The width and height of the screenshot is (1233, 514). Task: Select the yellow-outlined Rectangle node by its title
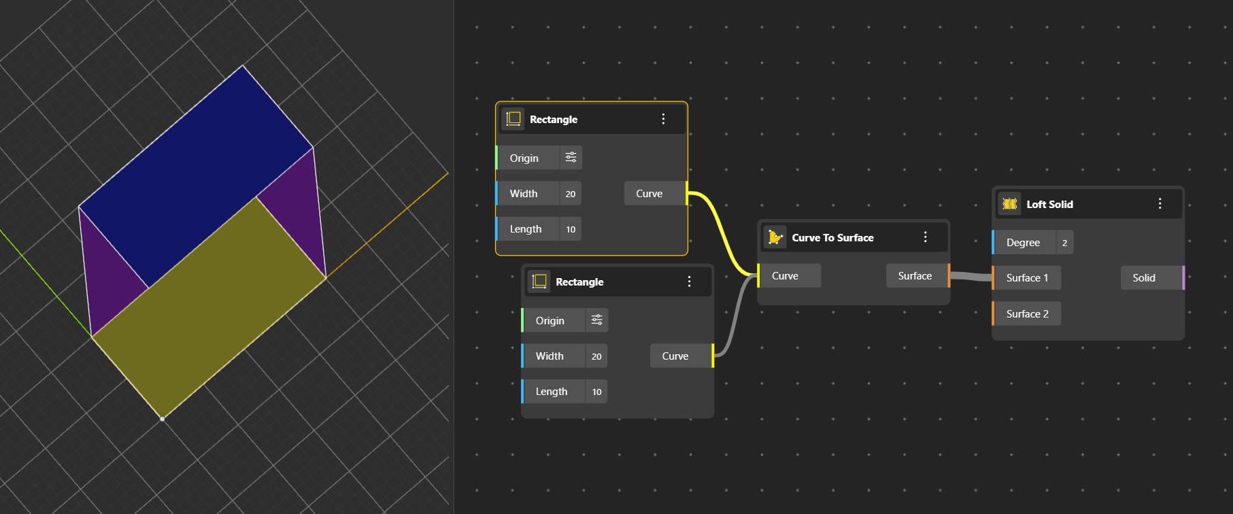[554, 120]
